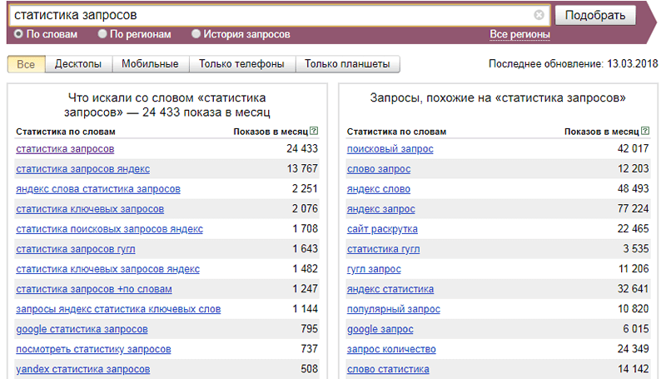Open the поисковый запрос link

390,149
